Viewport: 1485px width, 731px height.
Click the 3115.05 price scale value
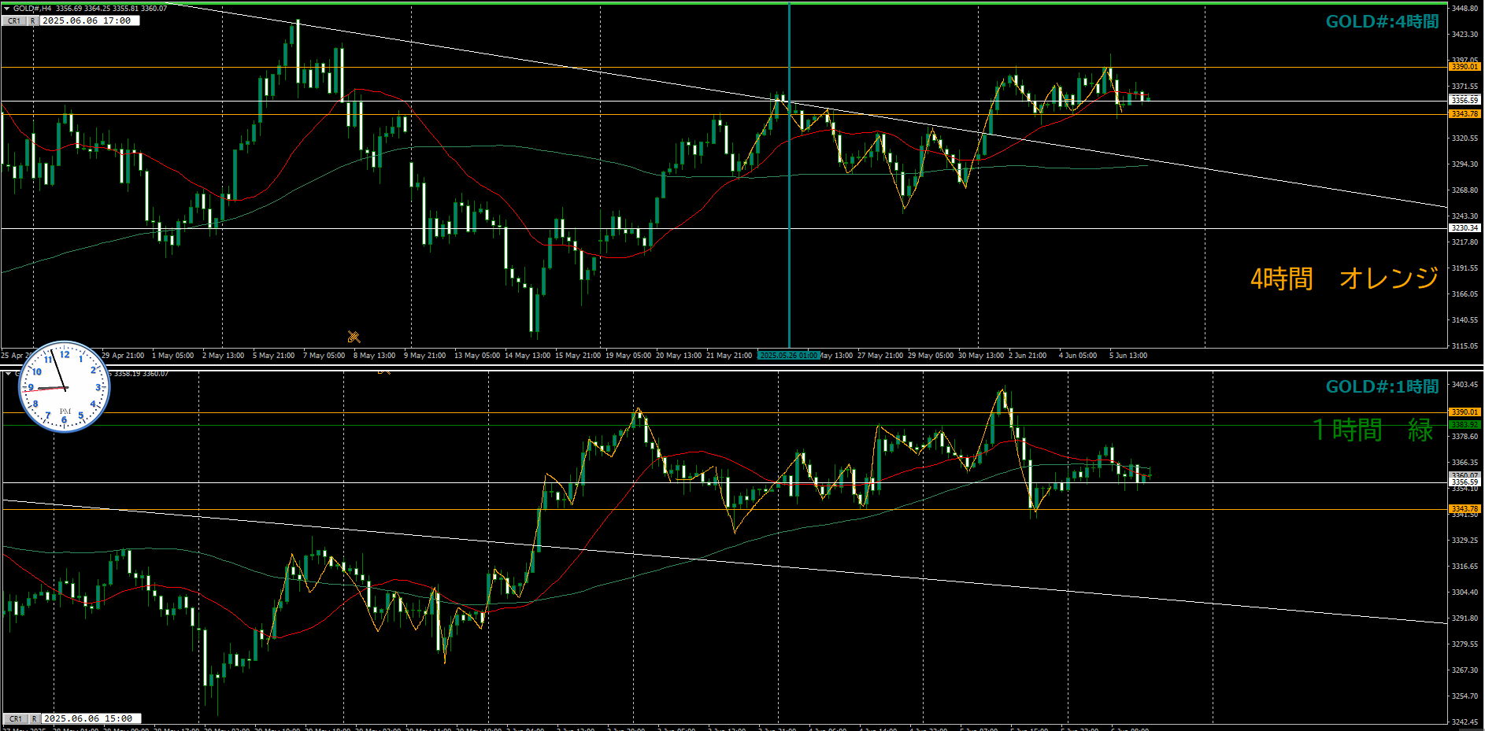(x=1465, y=346)
